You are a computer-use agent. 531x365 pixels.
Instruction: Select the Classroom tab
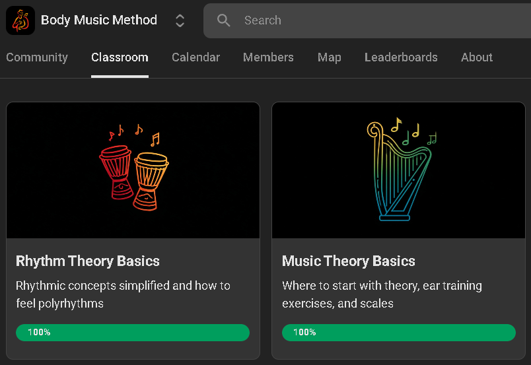120,57
